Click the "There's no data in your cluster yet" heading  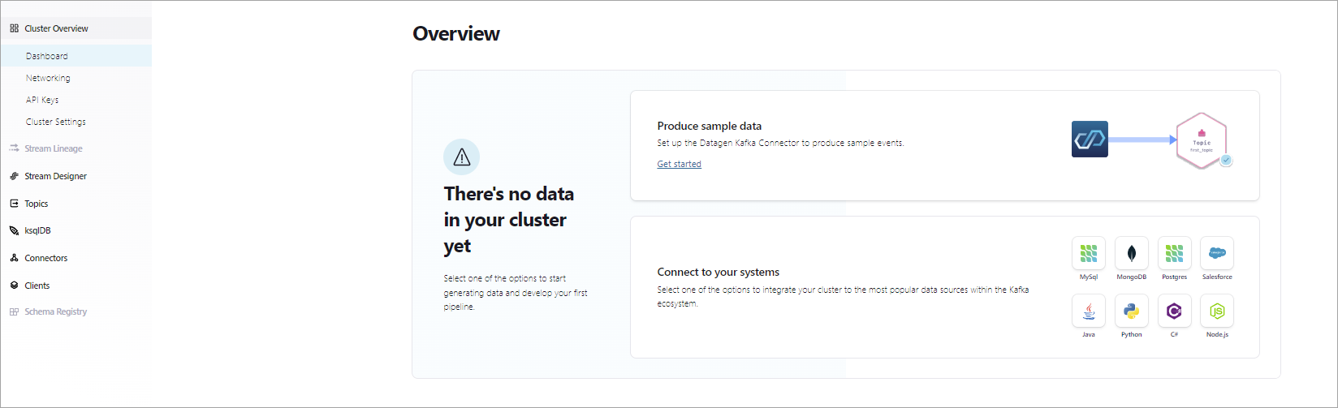coord(509,220)
